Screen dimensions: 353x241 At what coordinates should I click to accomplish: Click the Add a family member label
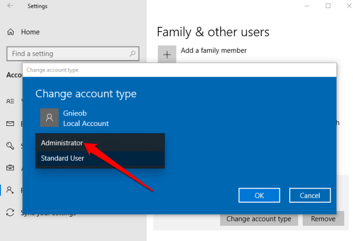coord(213,50)
